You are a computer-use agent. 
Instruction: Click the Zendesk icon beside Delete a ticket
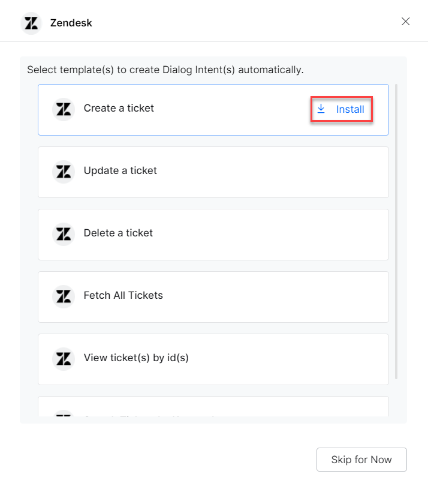(64, 234)
